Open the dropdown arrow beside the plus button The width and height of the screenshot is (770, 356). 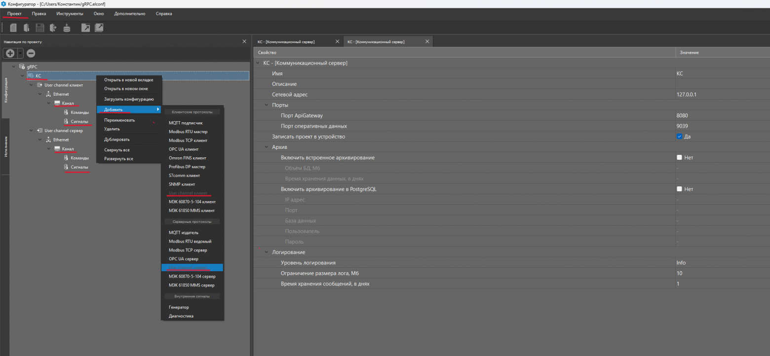click(x=20, y=53)
